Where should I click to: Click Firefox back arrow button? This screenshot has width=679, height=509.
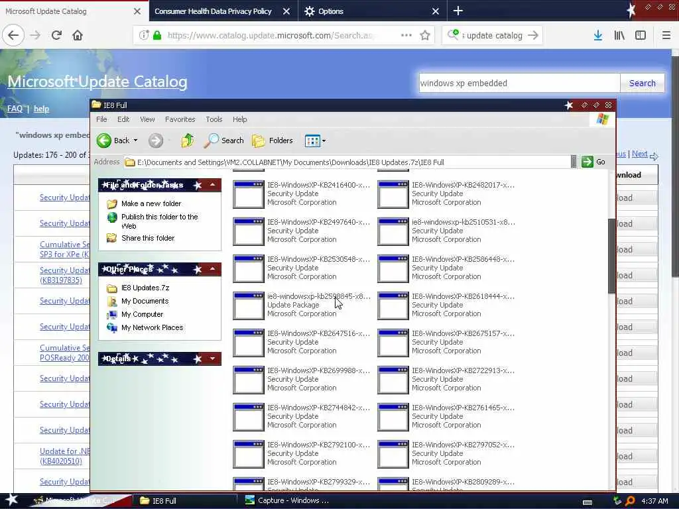(13, 35)
